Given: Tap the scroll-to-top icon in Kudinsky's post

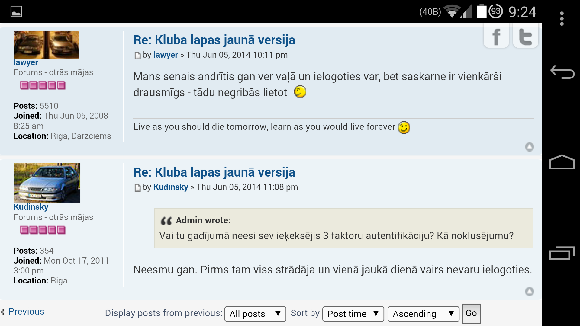Looking at the screenshot, I should click(529, 291).
